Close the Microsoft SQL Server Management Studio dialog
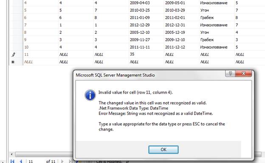Image resolution: width=265 pixels, height=163 pixels. (243, 74)
